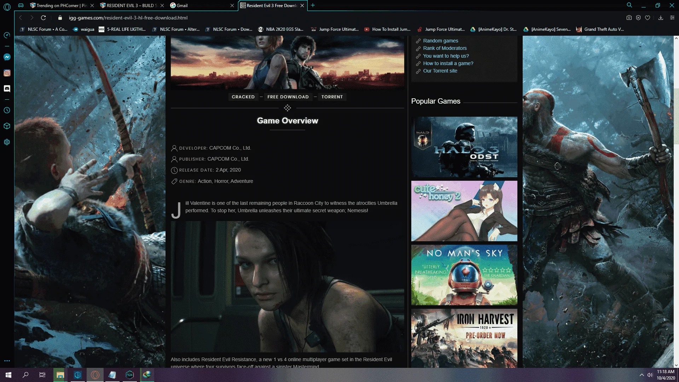Viewport: 679px width, 382px height.
Task: Open GX Corner gamepad icon
Action: (21, 5)
